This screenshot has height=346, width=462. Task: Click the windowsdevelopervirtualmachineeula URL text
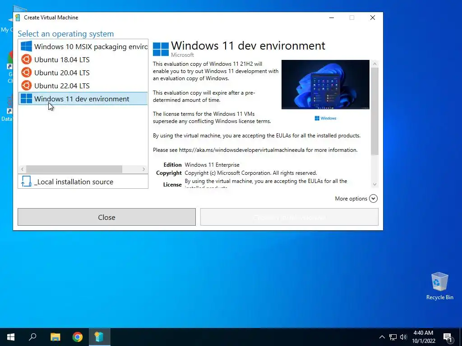click(242, 150)
